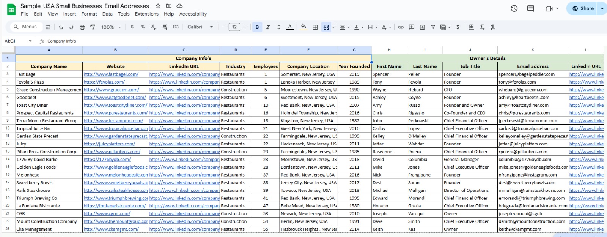
Task: Open the text rotation dropdown
Action: [386, 27]
